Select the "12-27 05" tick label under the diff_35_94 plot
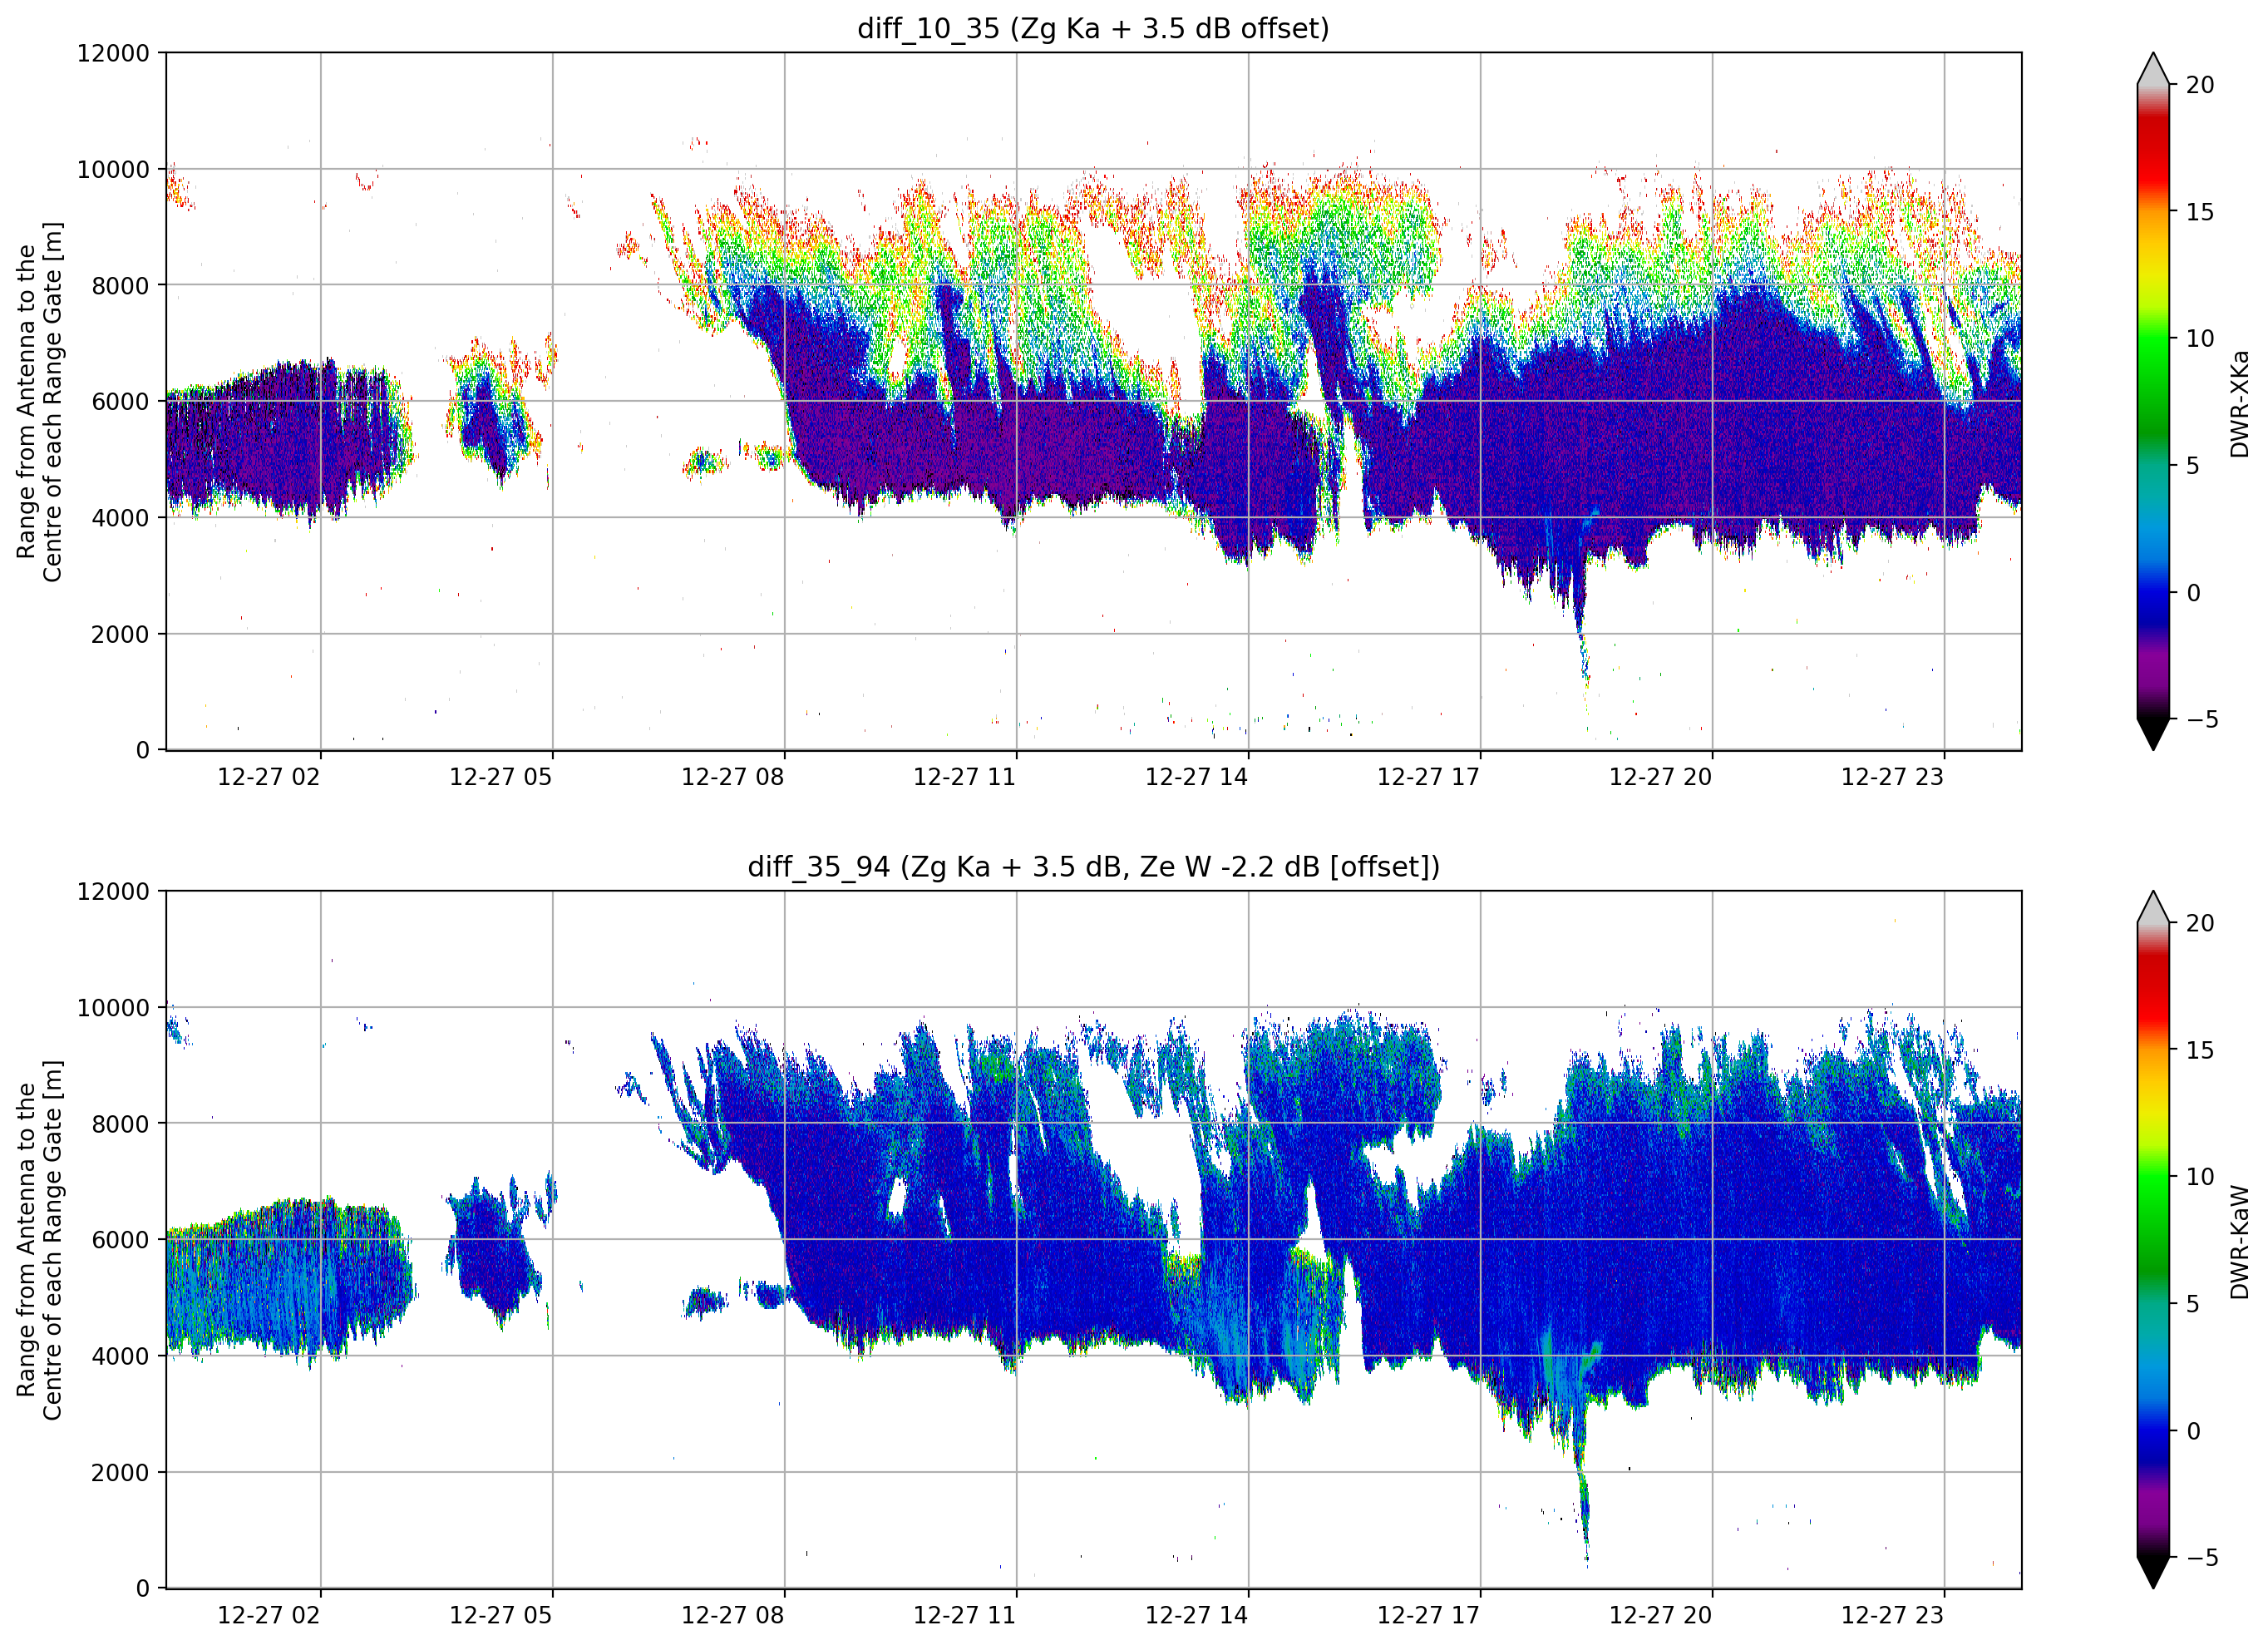This screenshot has height=1645, width=2268. (x=501, y=1616)
